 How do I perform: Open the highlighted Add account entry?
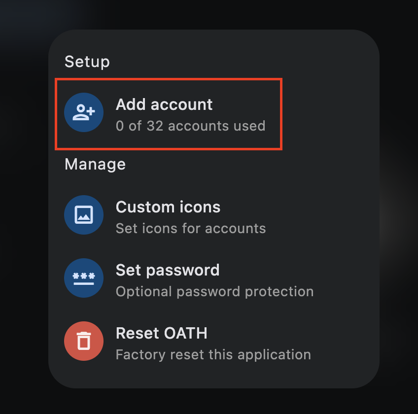(169, 114)
